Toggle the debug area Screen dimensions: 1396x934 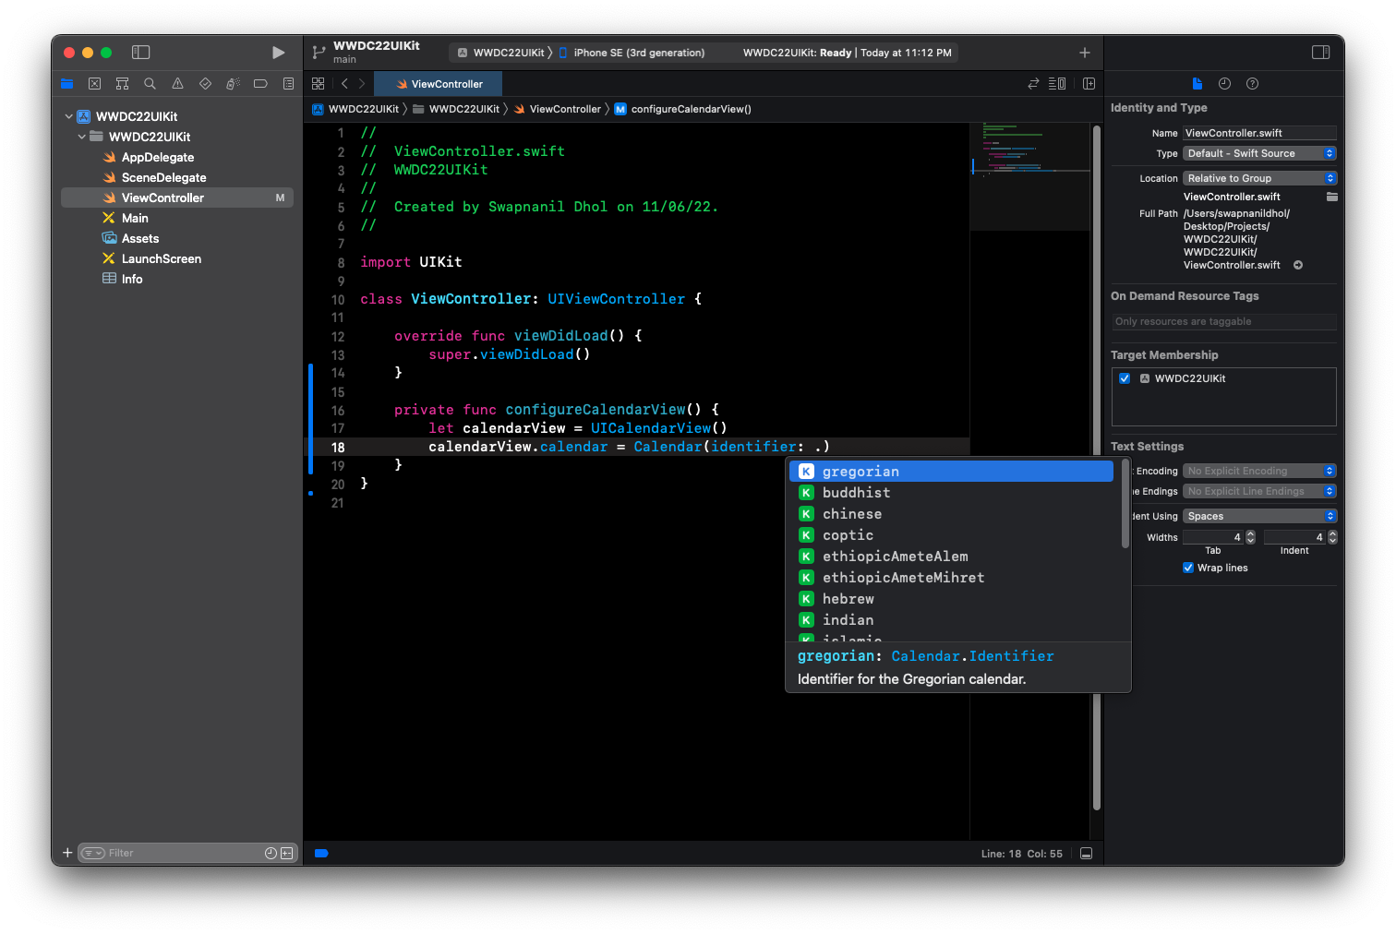click(1087, 854)
